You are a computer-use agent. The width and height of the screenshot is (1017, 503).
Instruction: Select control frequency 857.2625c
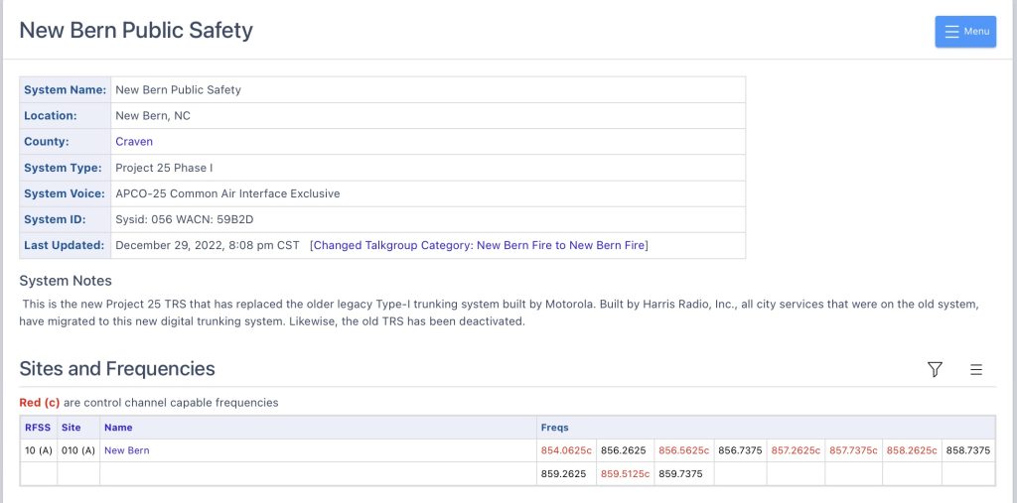tap(796, 450)
